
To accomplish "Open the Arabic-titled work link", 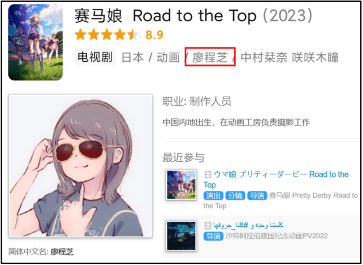I will click(248, 225).
